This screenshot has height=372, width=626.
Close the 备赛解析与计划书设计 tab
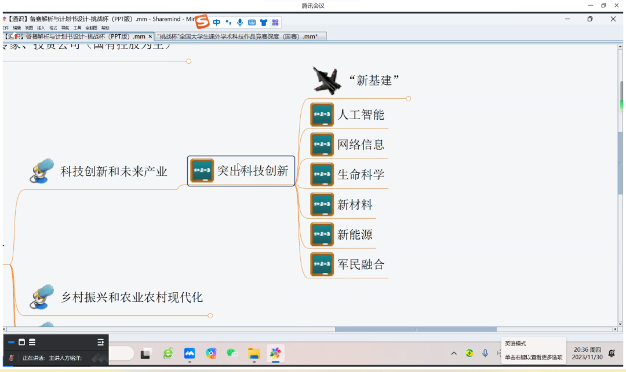pos(150,36)
